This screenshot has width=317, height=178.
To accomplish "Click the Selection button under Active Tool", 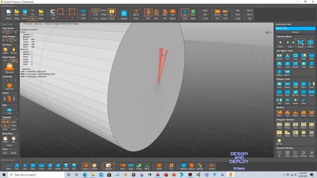I will 295,32.
